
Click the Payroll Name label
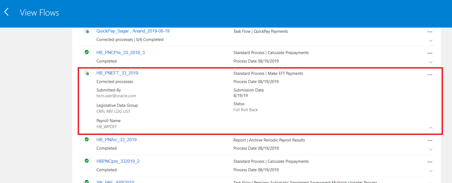coord(109,121)
